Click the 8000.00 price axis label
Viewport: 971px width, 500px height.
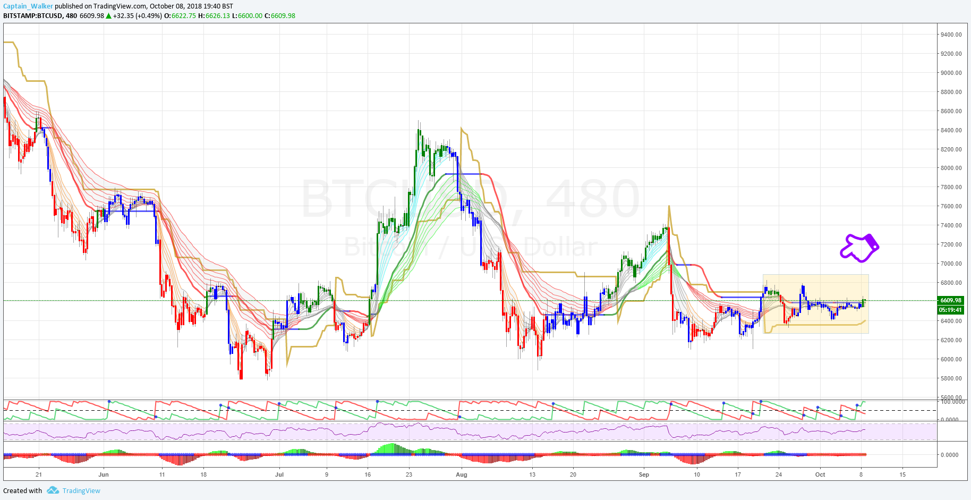pyautogui.click(x=951, y=168)
